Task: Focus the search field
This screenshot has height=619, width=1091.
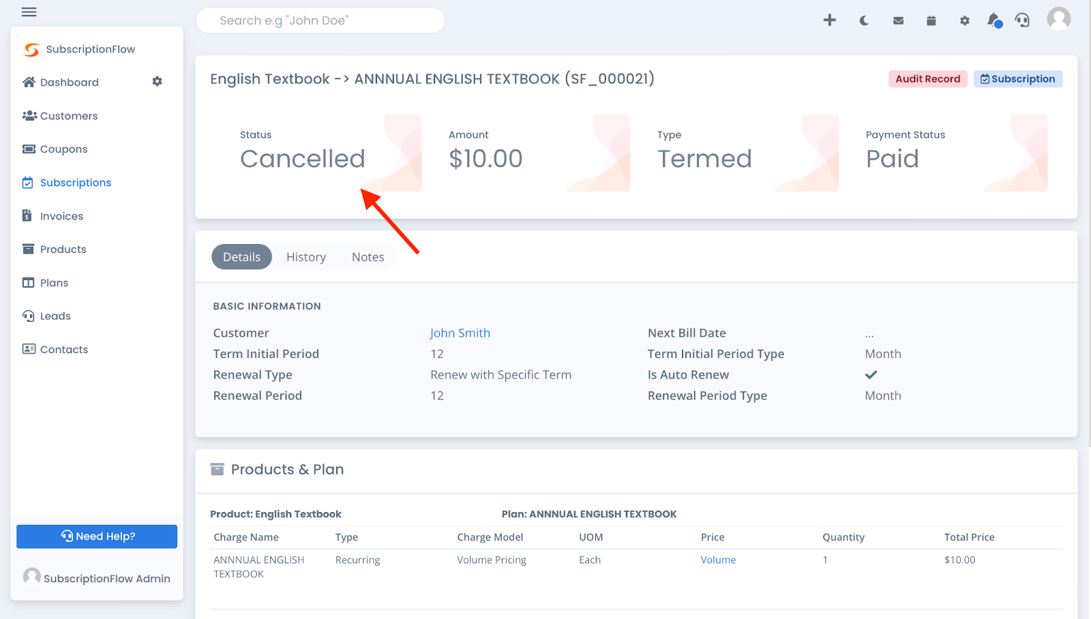Action: click(320, 20)
